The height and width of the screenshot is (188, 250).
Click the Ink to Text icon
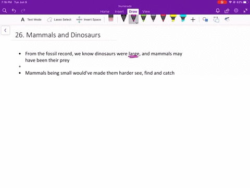click(x=216, y=19)
